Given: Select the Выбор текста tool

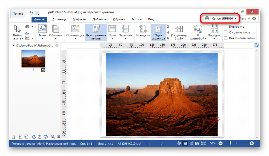Looking at the screenshot, I should [x=18, y=32].
